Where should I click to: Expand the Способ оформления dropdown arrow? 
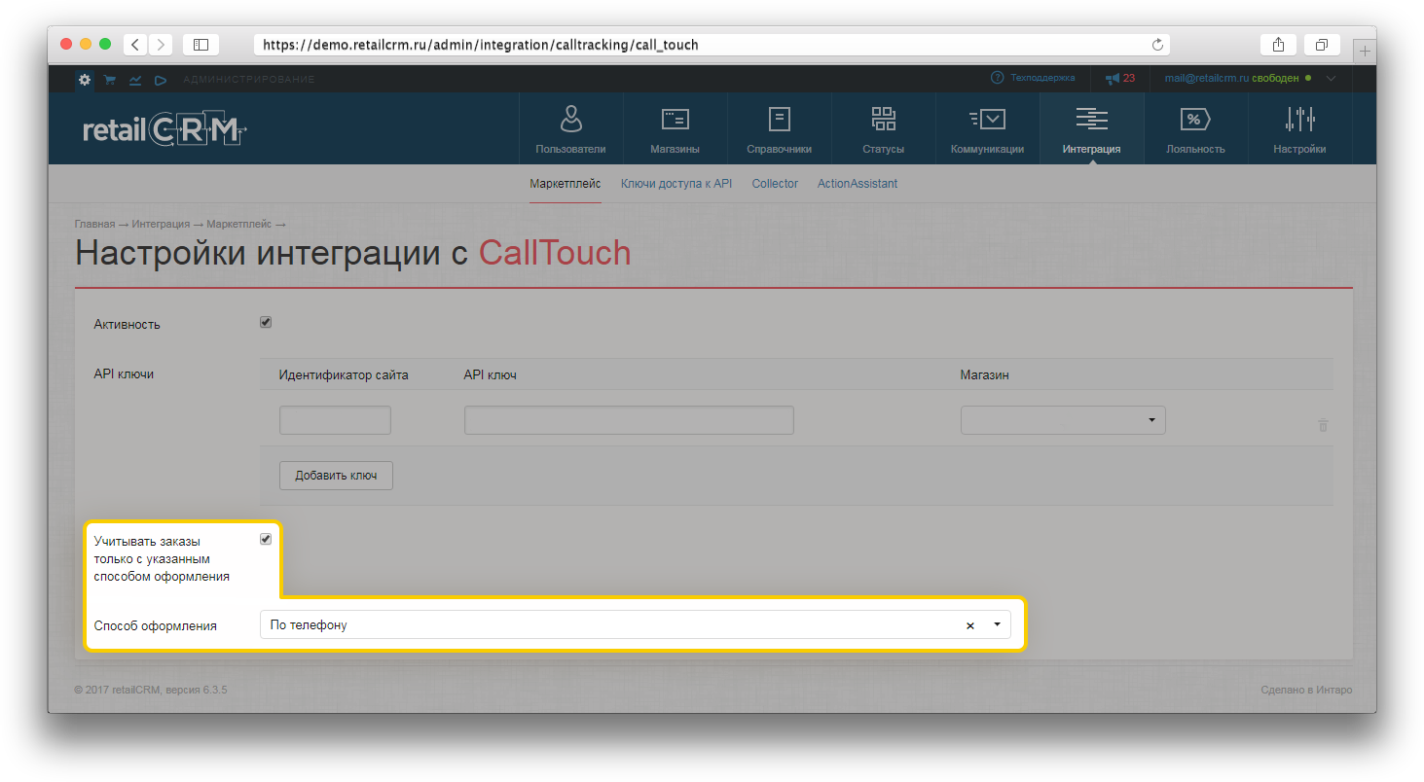(x=996, y=625)
